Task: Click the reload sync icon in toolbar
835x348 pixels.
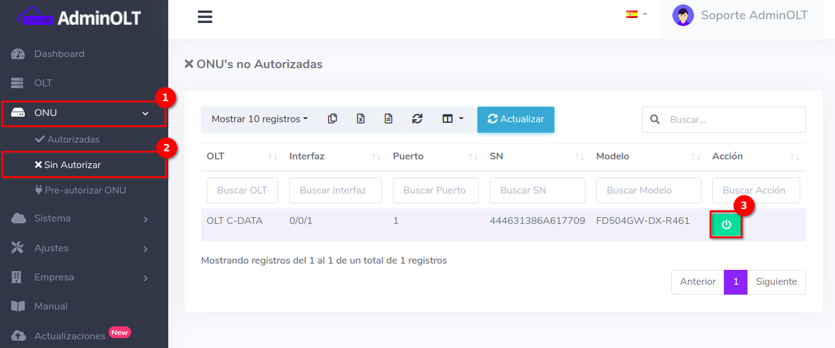Action: (417, 119)
